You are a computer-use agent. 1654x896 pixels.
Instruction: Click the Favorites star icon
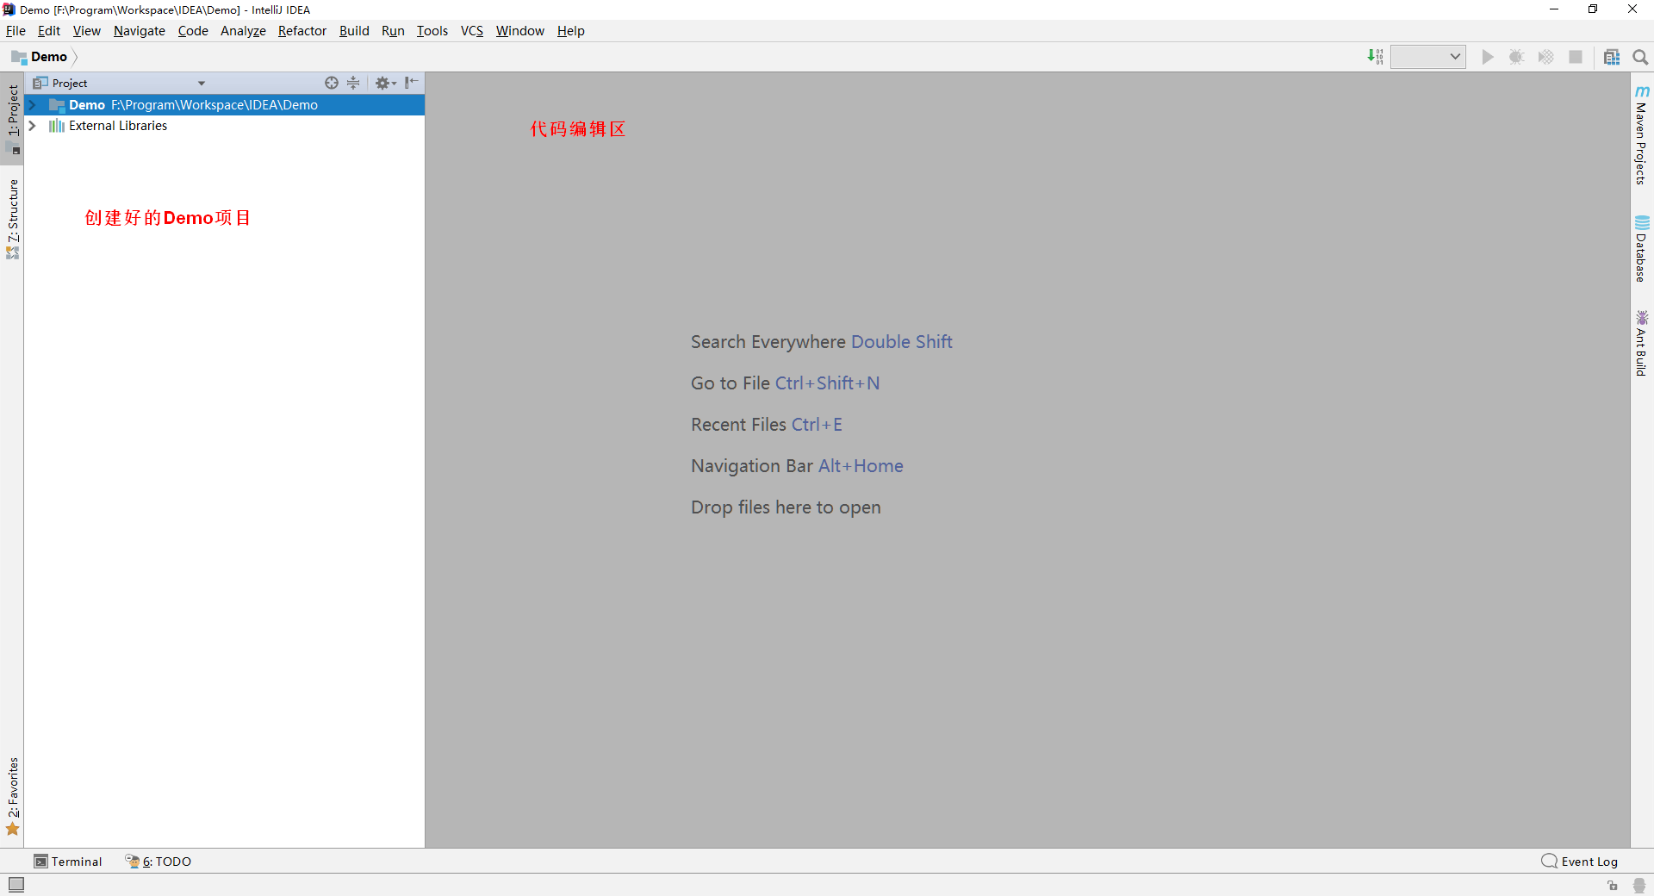[13, 830]
